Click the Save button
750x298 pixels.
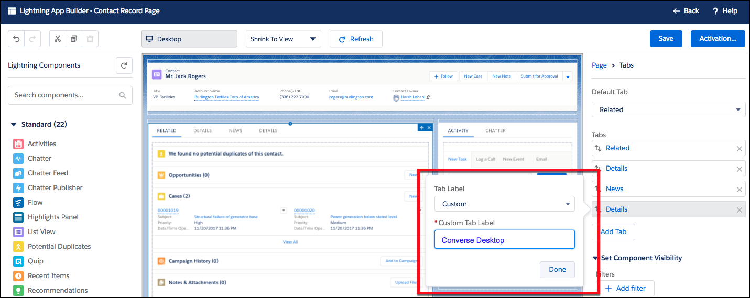pos(666,38)
